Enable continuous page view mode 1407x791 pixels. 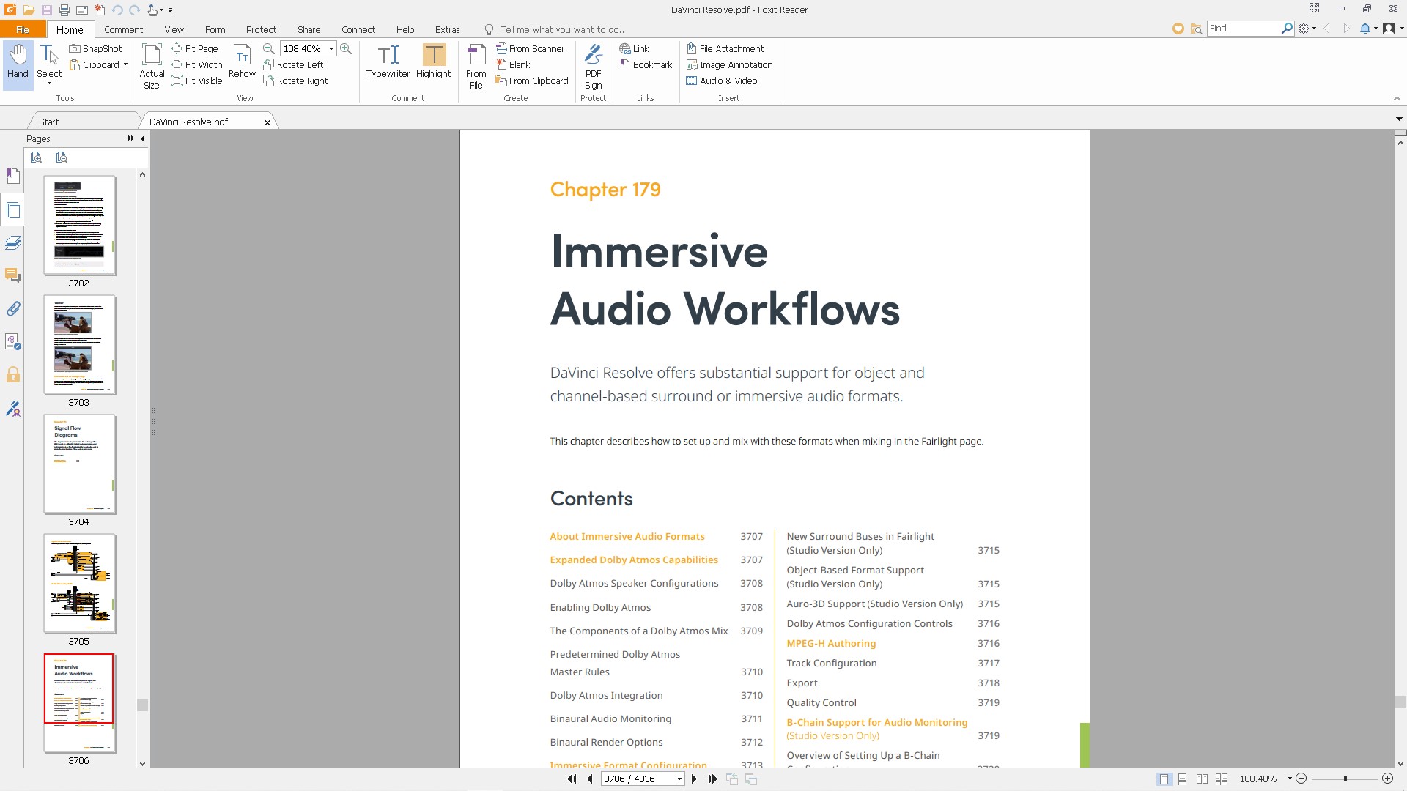point(1182,779)
